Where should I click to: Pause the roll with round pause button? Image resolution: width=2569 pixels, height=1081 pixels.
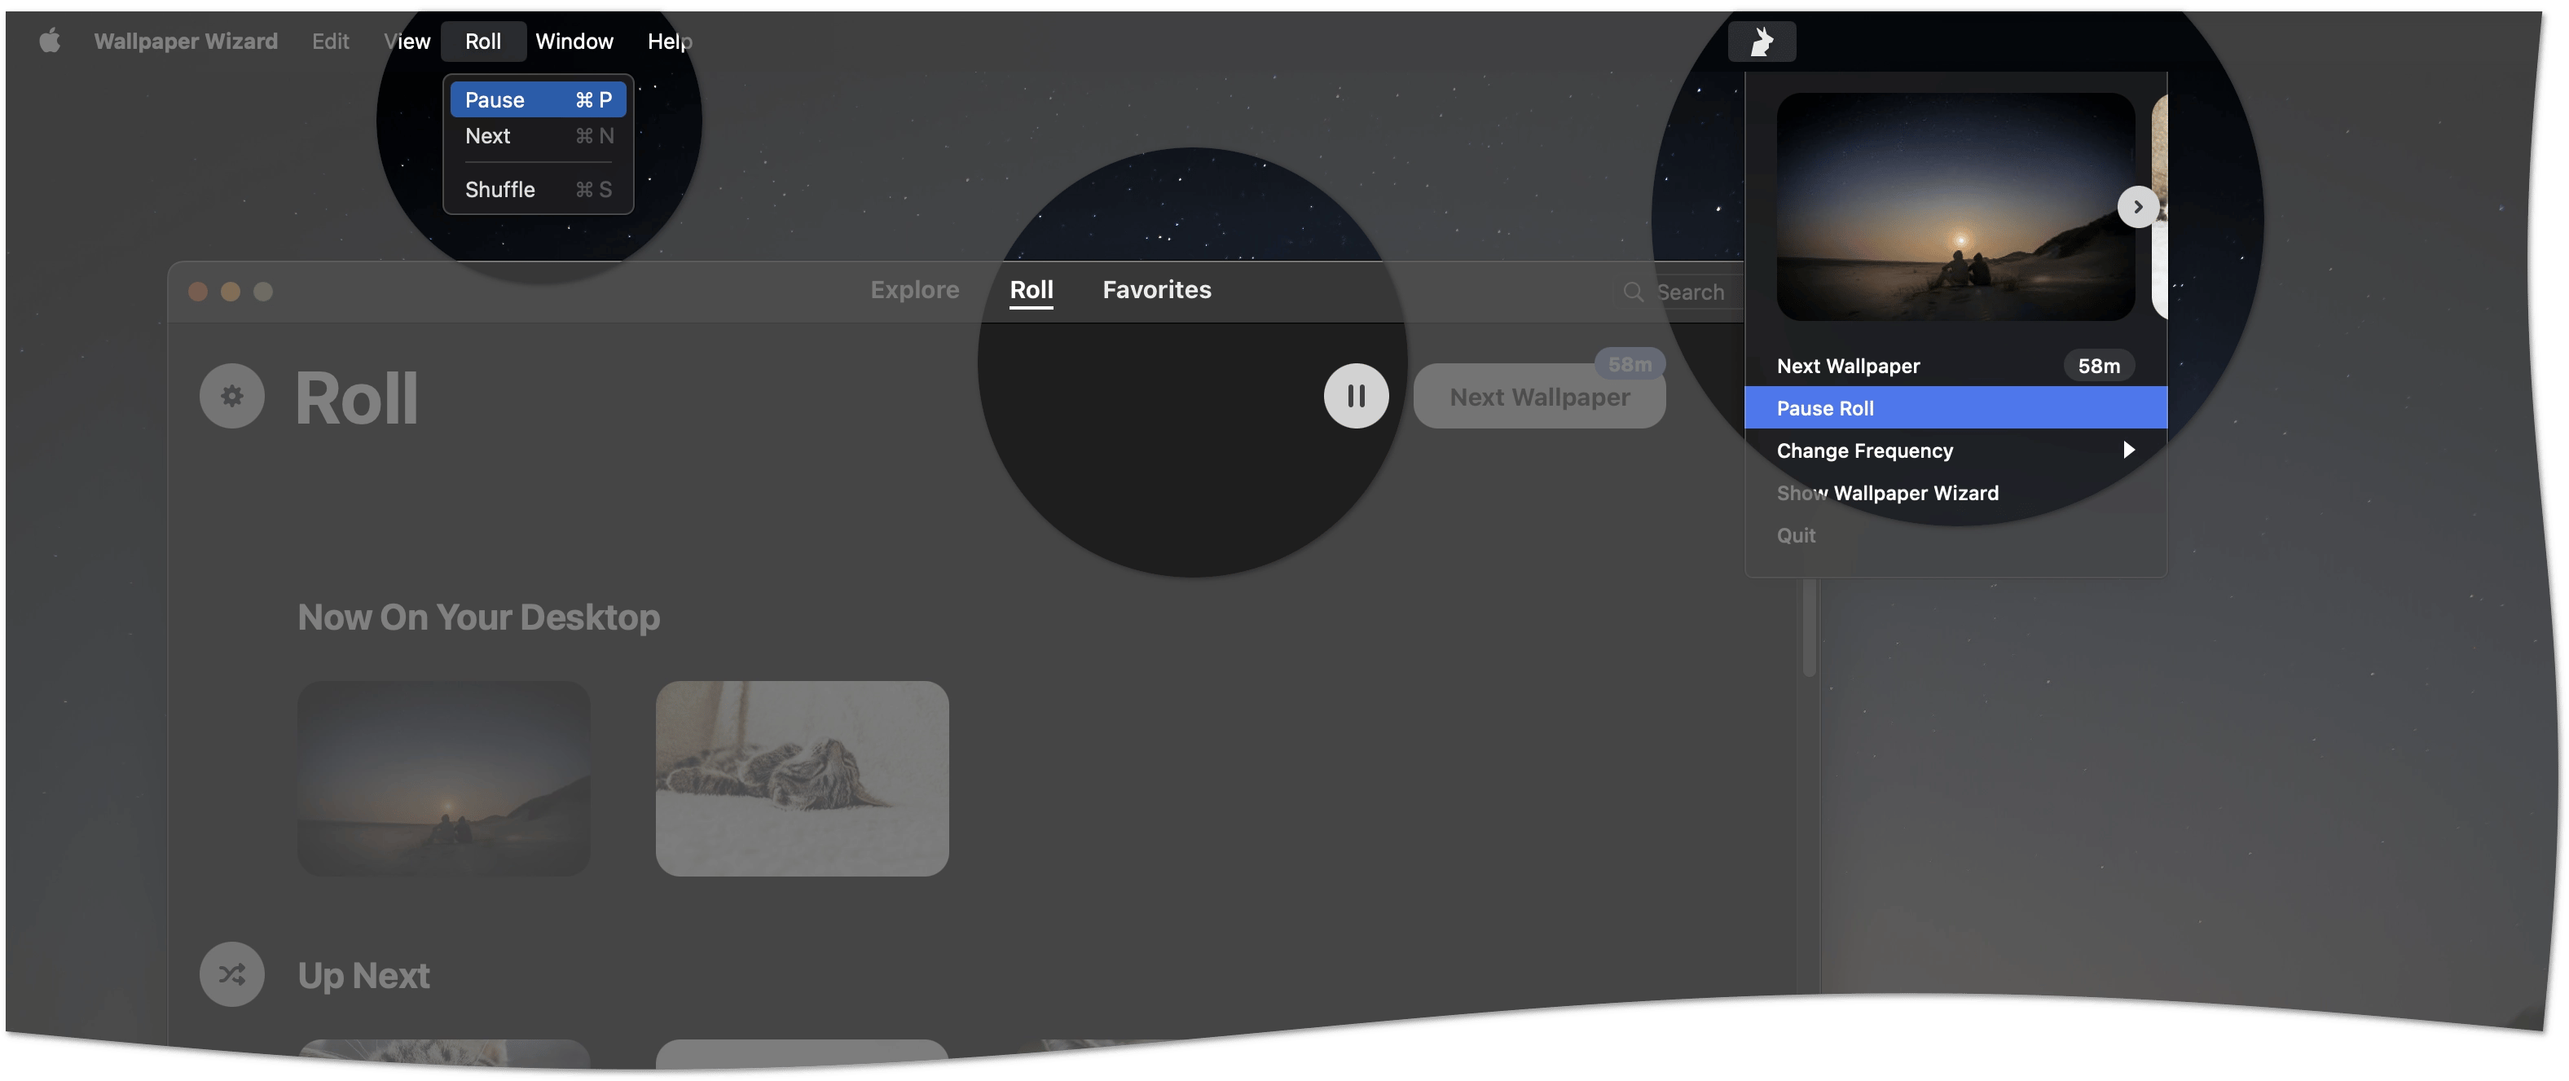tap(1355, 396)
